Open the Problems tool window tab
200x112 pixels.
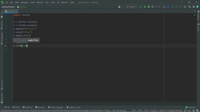pyautogui.click(x=27, y=107)
